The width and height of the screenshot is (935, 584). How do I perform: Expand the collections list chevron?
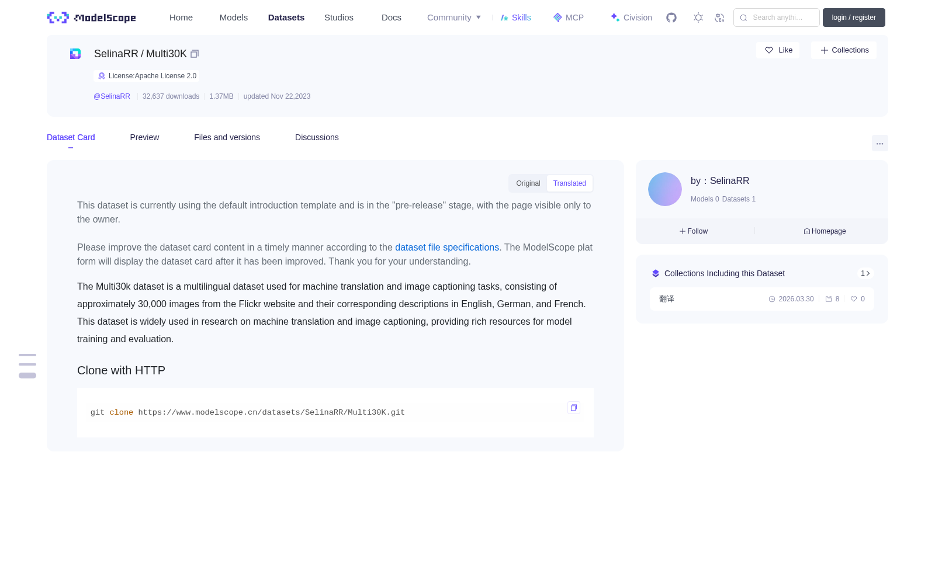click(865, 273)
